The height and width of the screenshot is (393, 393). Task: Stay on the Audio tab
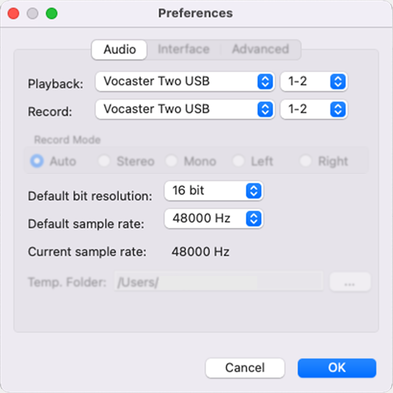point(119,49)
